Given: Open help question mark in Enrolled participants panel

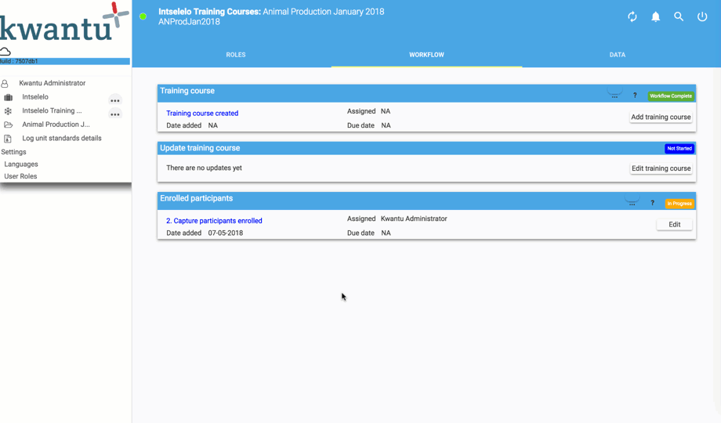Looking at the screenshot, I should 653,203.
